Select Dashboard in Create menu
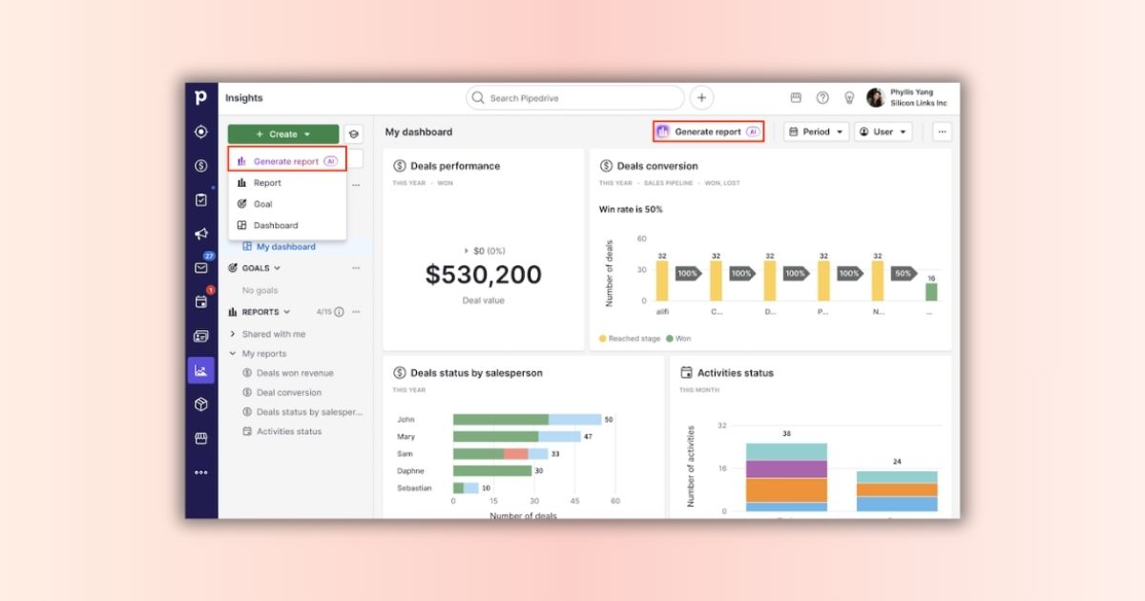The image size is (1145, 601). (287, 225)
